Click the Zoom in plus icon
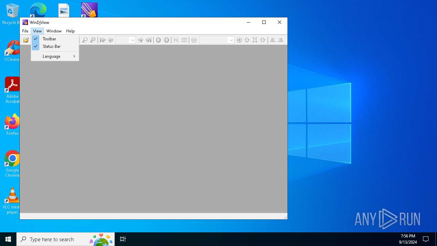The width and height of the screenshot is (437, 246). pos(239,40)
